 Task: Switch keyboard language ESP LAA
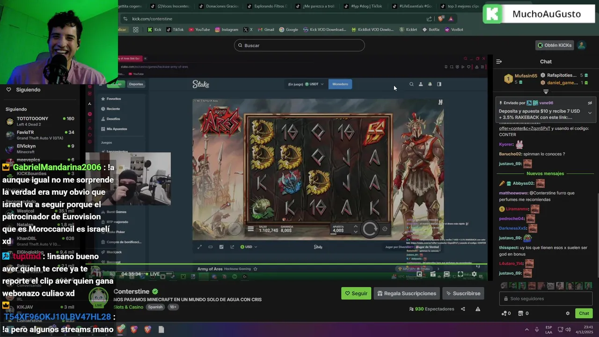click(x=548, y=330)
